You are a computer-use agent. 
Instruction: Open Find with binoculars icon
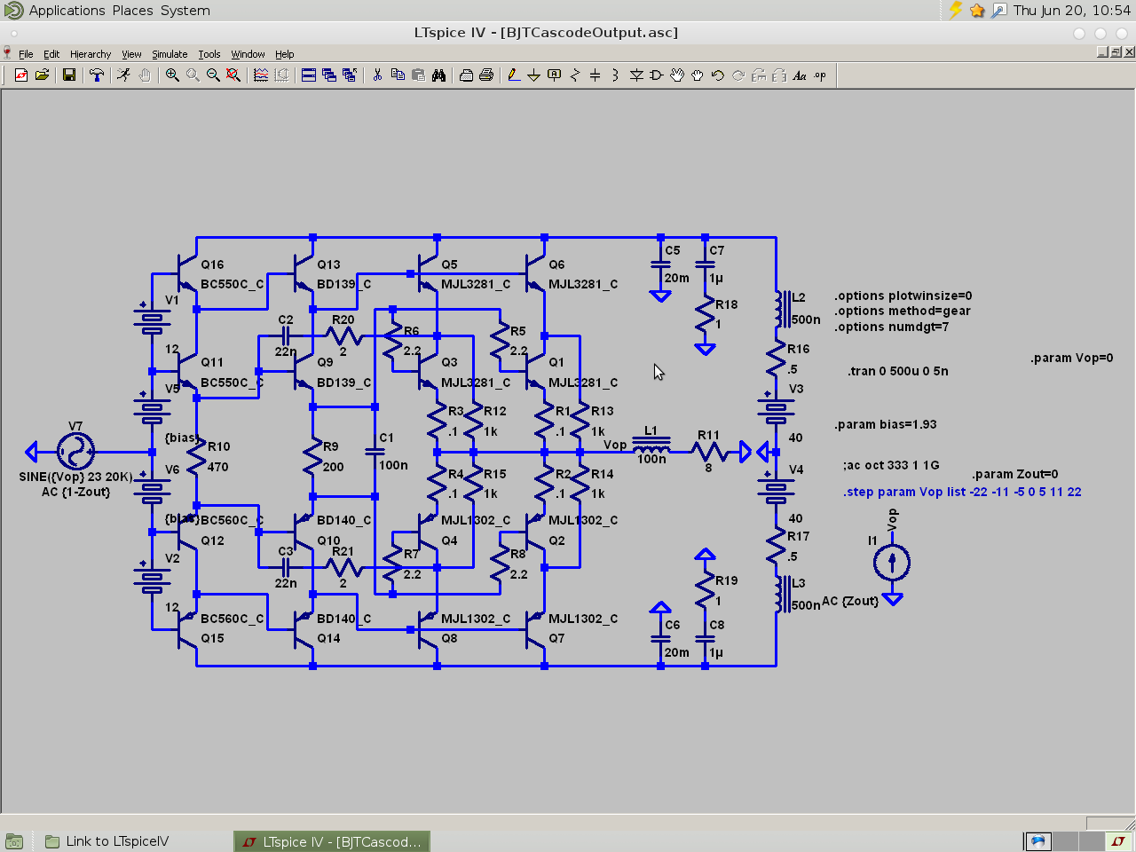click(438, 75)
